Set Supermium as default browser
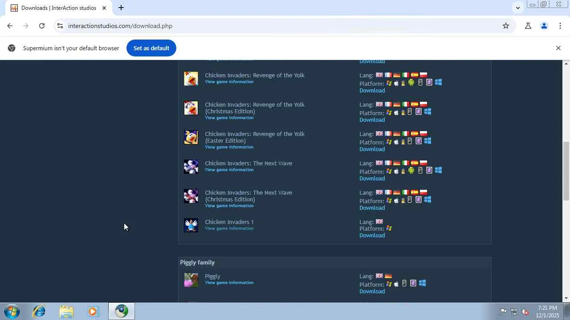The image size is (570, 320). pos(151,48)
